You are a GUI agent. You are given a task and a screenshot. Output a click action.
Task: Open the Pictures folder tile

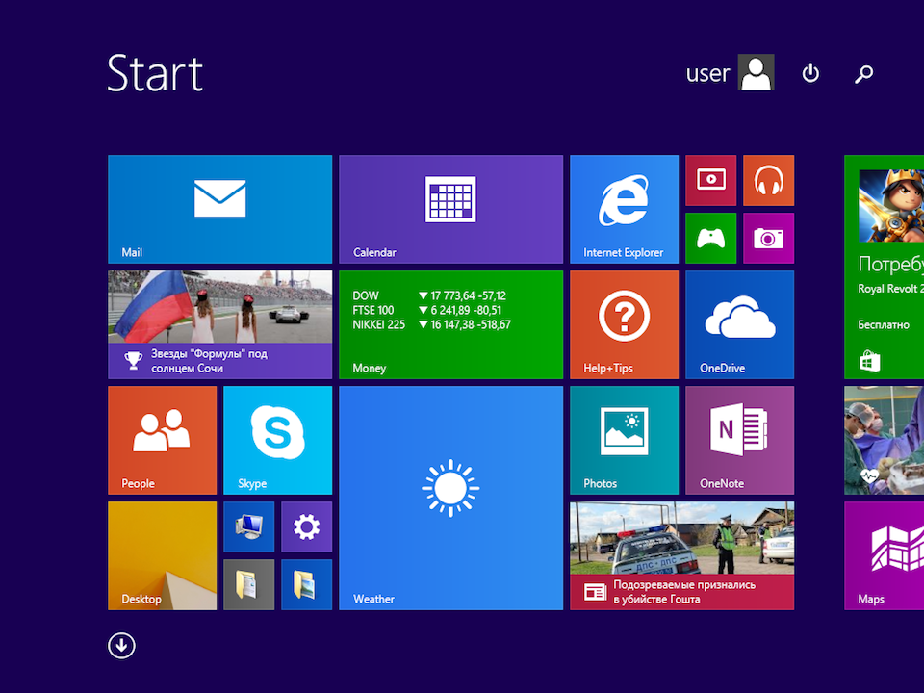(x=306, y=584)
